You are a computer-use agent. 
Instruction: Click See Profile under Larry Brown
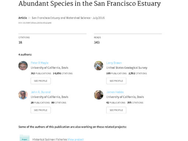[x=116, y=81]
